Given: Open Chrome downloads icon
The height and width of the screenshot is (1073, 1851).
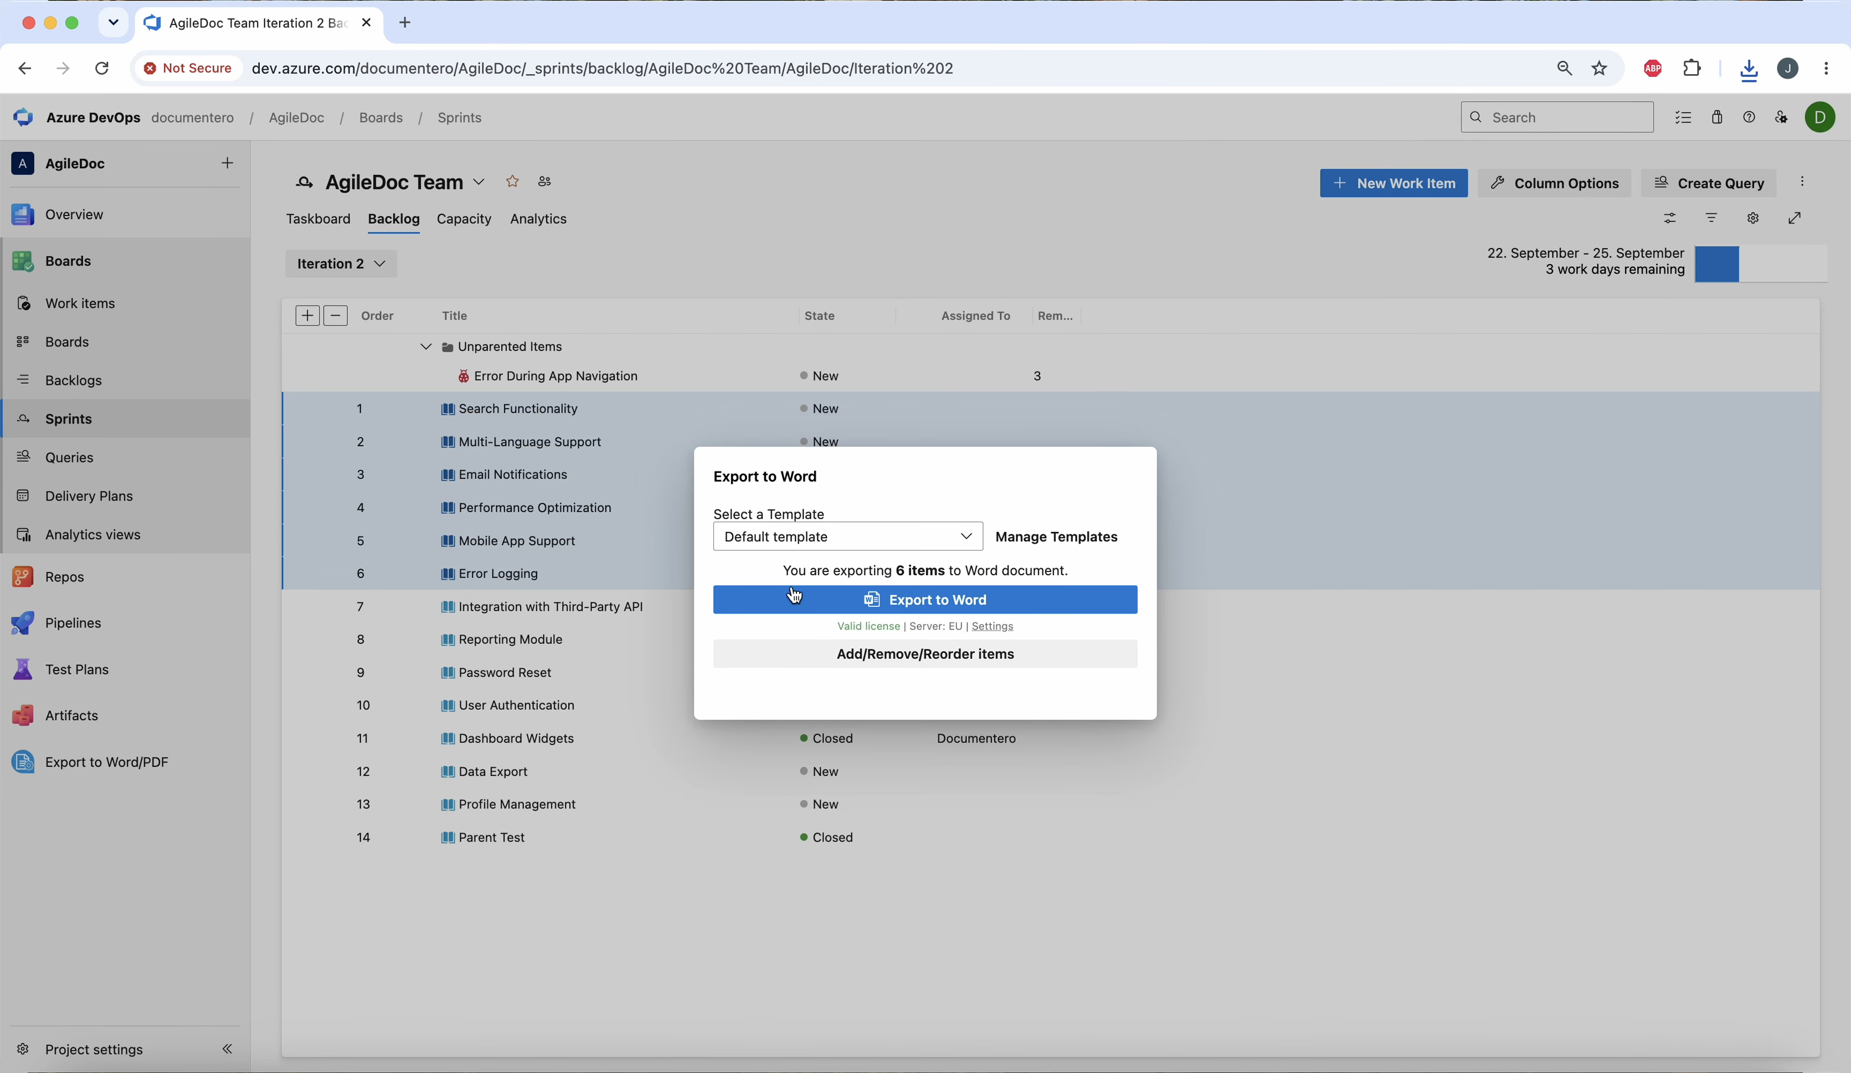Looking at the screenshot, I should click(1748, 69).
